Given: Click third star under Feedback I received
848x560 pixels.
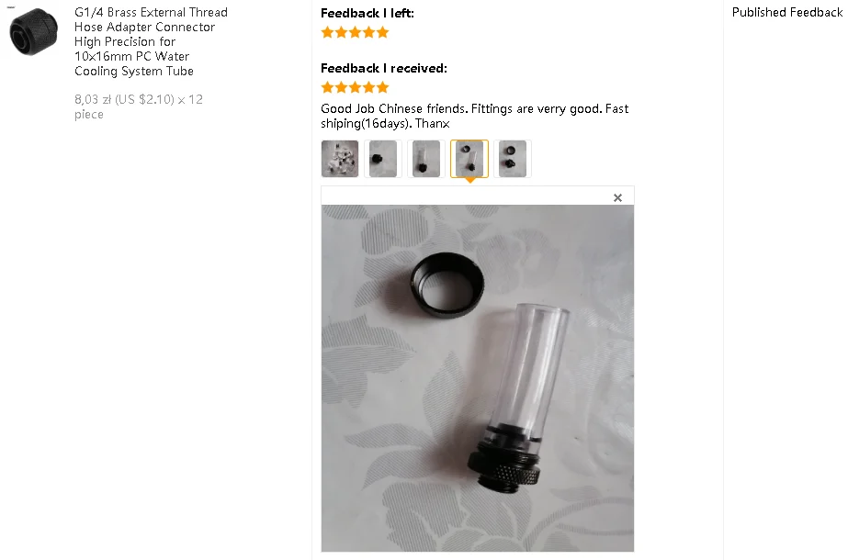Looking at the screenshot, I should pos(355,87).
